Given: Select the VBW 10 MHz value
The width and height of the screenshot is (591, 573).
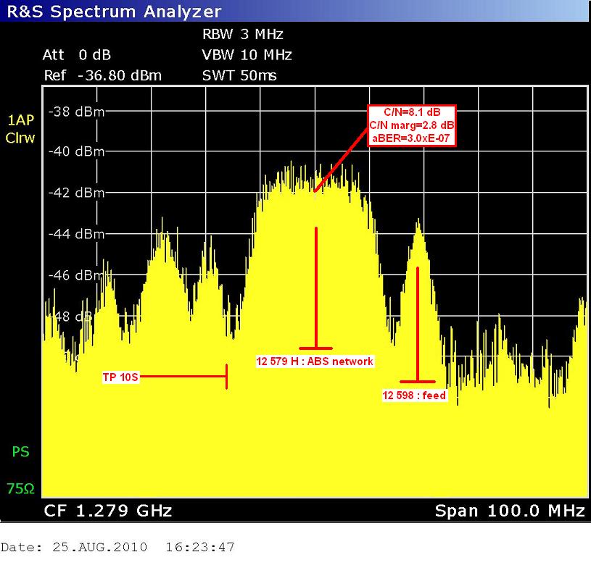Looking at the screenshot, I should [x=247, y=55].
